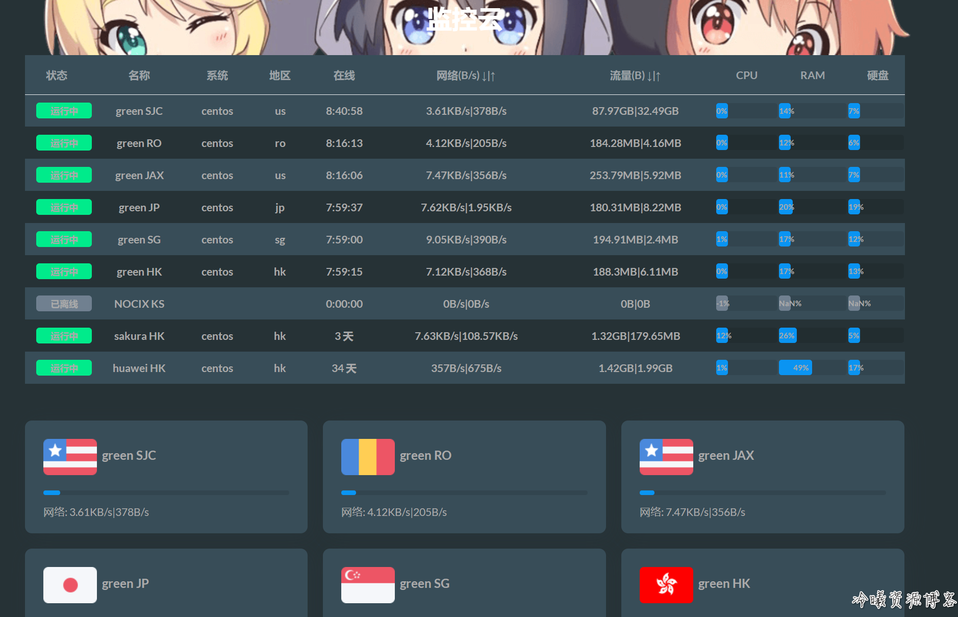This screenshot has height=617, width=958.
Task: Click the network progress bar on green RO card
Action: click(464, 492)
